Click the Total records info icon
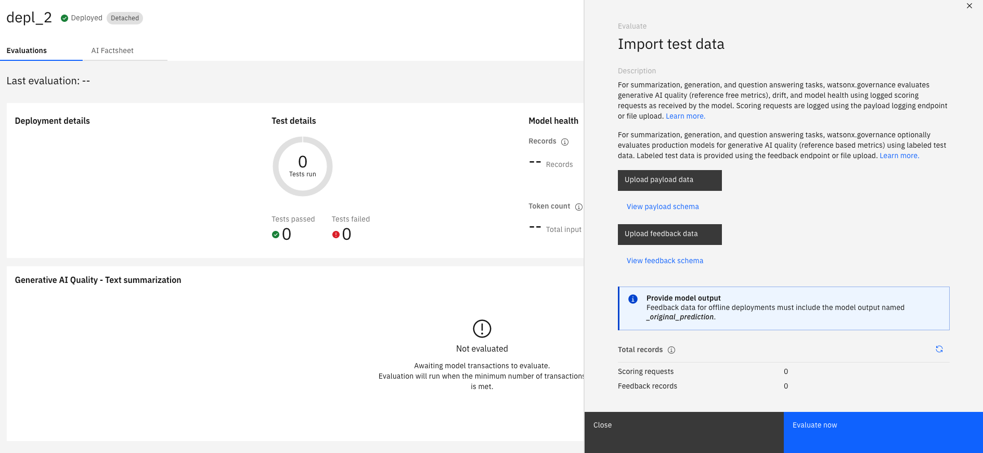This screenshot has width=983, height=453. (671, 350)
